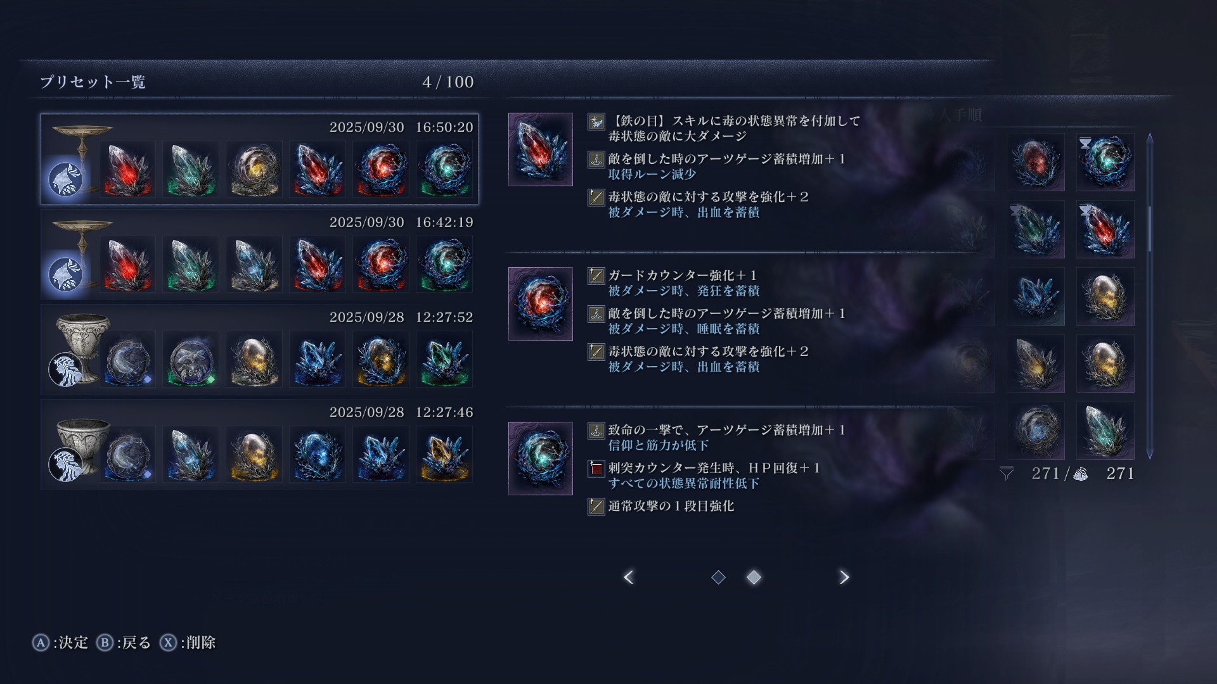Screen dimensions: 1217x684
Task: Go to previous page with left arrow
Action: click(629, 577)
